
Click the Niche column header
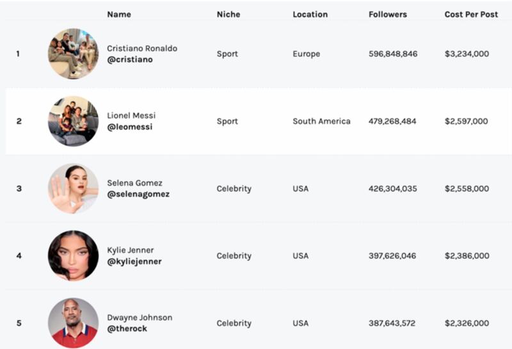pos(228,14)
